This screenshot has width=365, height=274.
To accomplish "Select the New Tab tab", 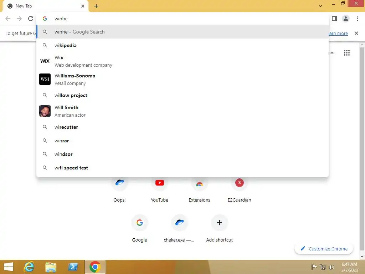I will (45, 6).
